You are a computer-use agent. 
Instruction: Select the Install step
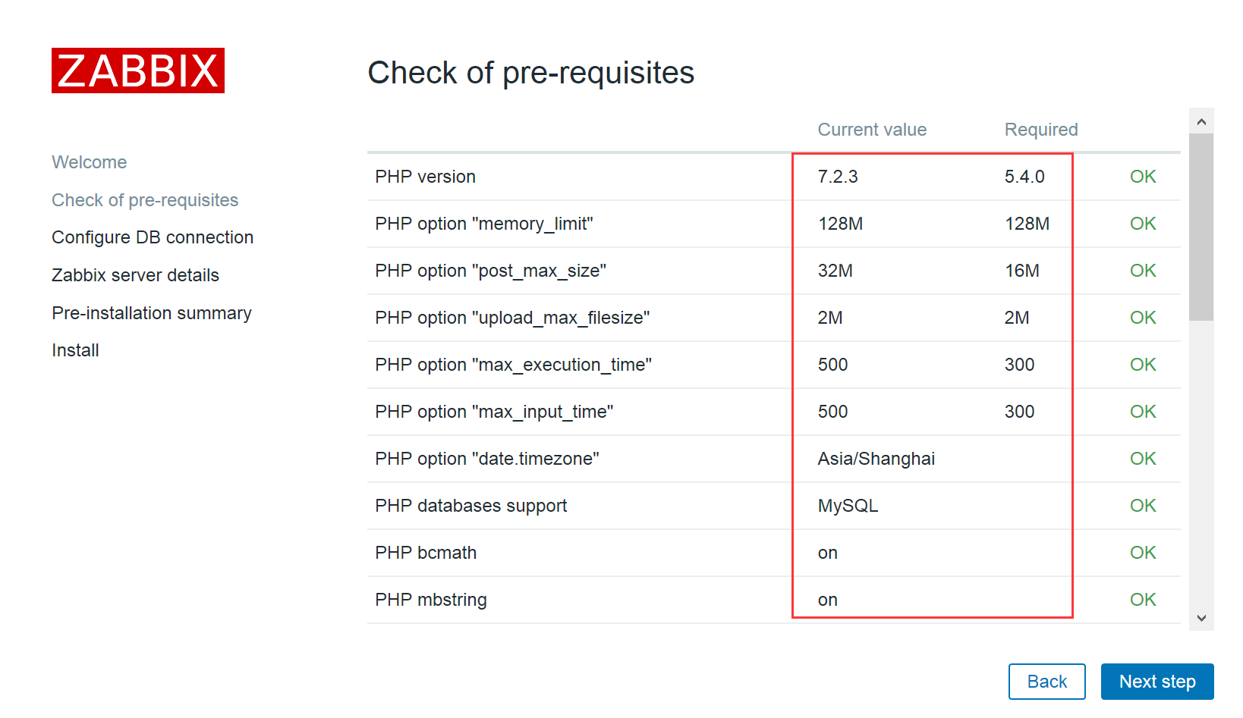click(75, 350)
